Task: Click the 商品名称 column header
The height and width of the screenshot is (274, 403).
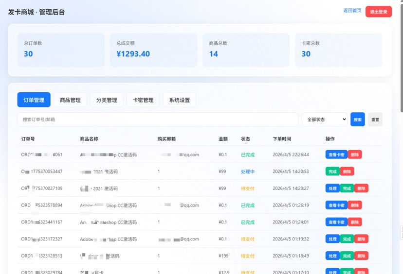Action: [89, 139]
